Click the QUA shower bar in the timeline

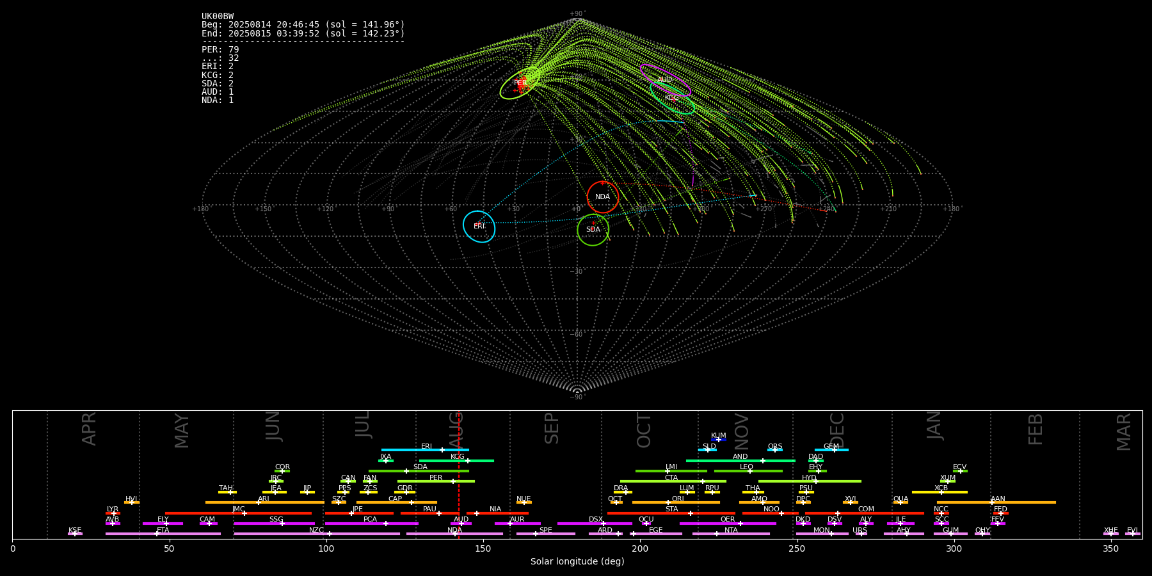(900, 502)
